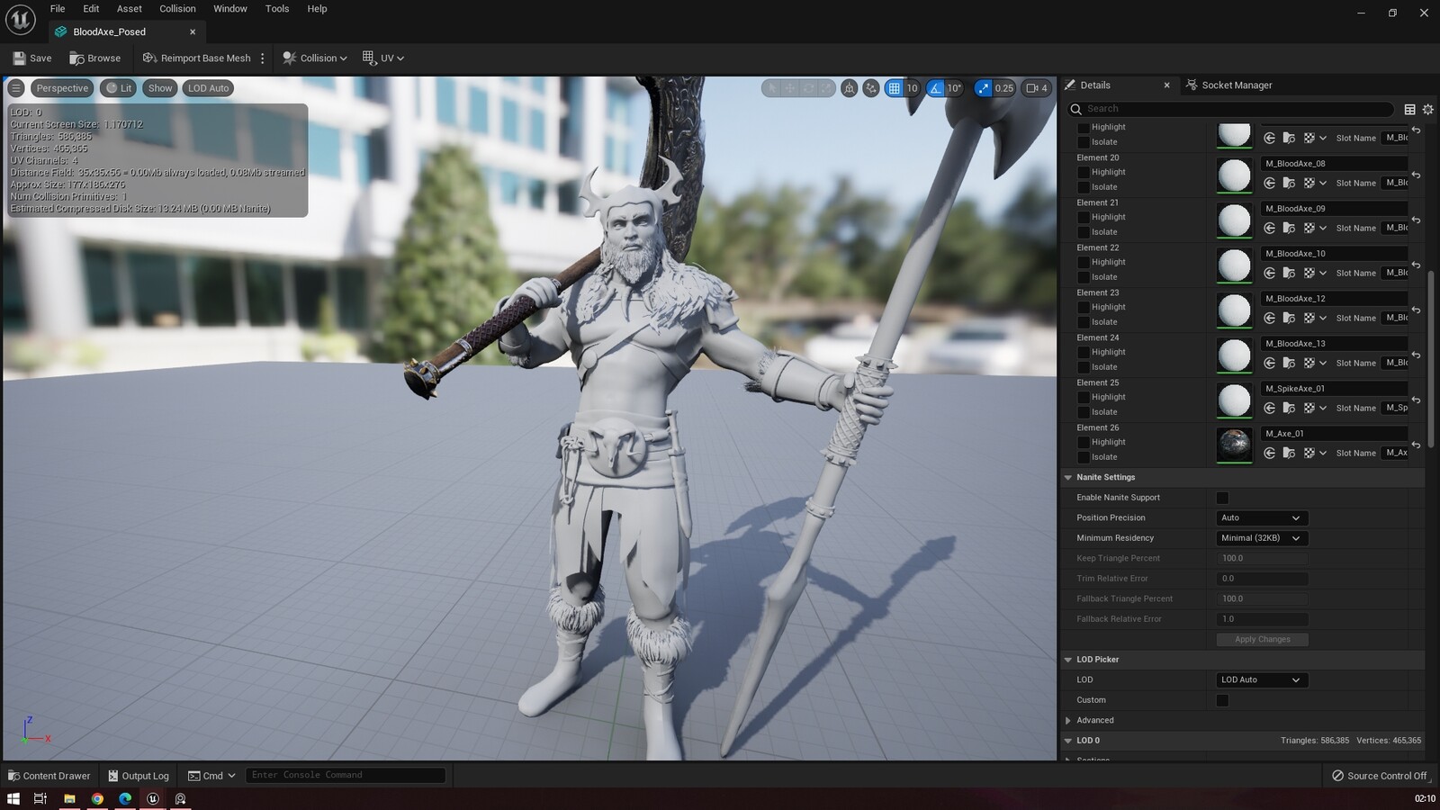Use selected asset for Element 24
1440x810 pixels.
(1269, 364)
